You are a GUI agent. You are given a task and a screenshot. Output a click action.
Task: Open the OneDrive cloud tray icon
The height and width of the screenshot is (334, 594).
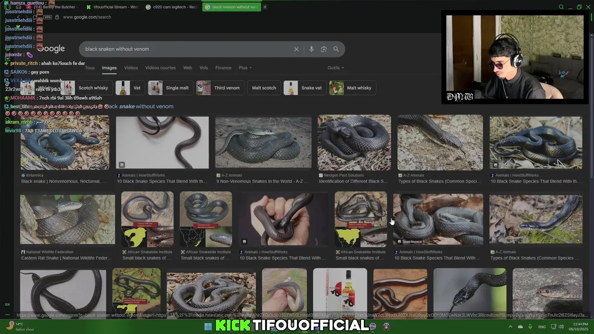click(520, 327)
